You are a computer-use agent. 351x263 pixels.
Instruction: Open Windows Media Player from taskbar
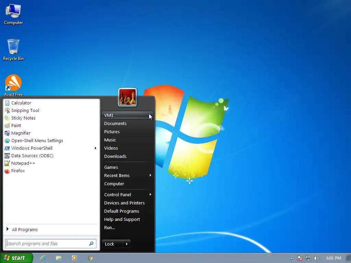click(74, 258)
